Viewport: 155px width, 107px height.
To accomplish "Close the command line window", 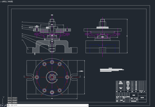I will [2, 106].
